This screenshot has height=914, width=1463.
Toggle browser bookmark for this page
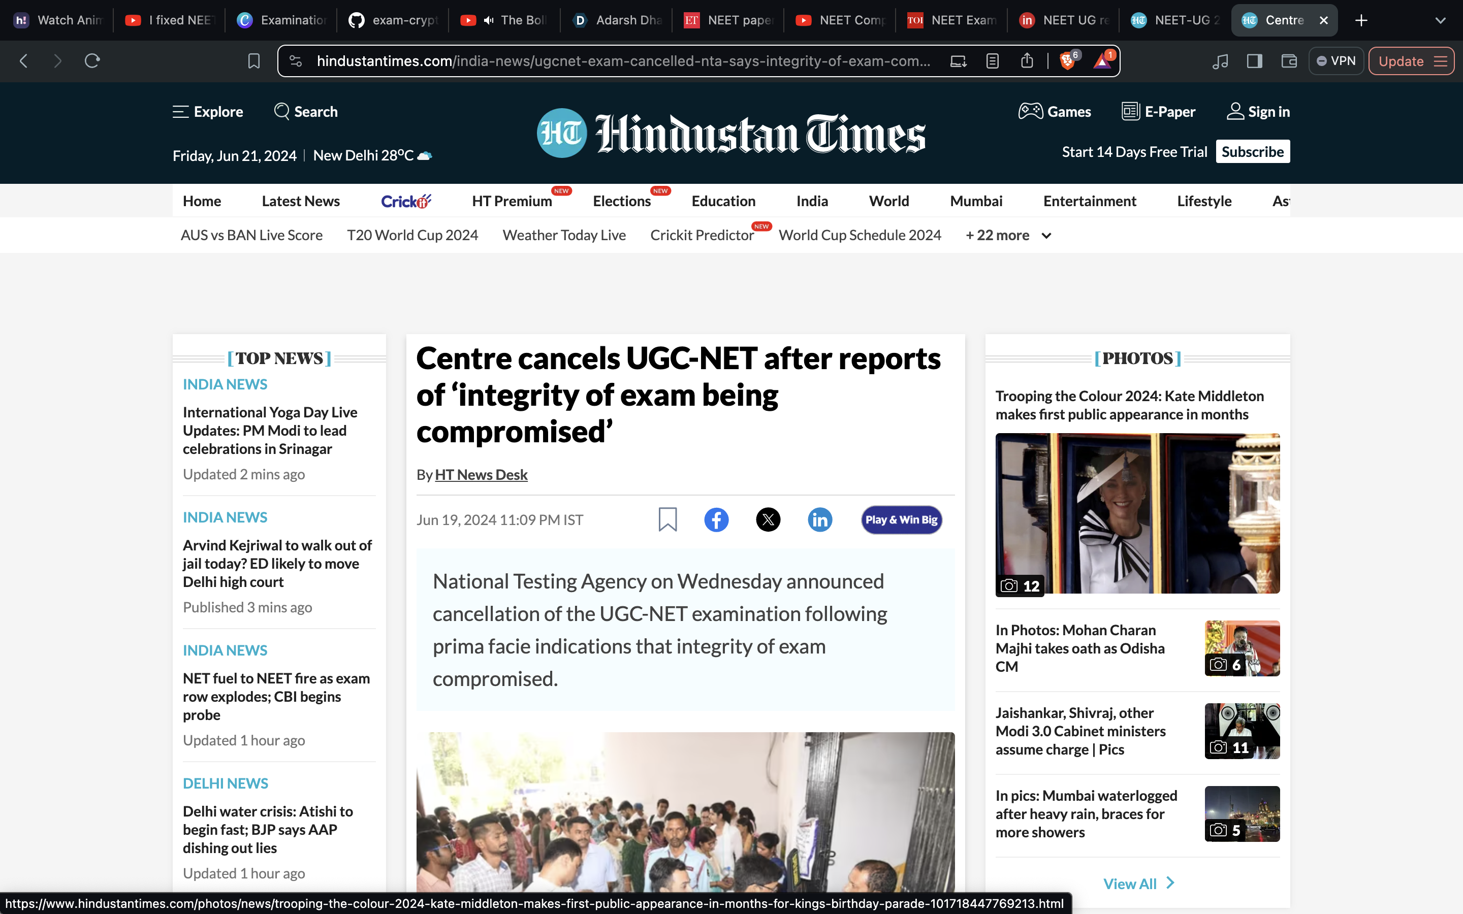[x=254, y=61]
